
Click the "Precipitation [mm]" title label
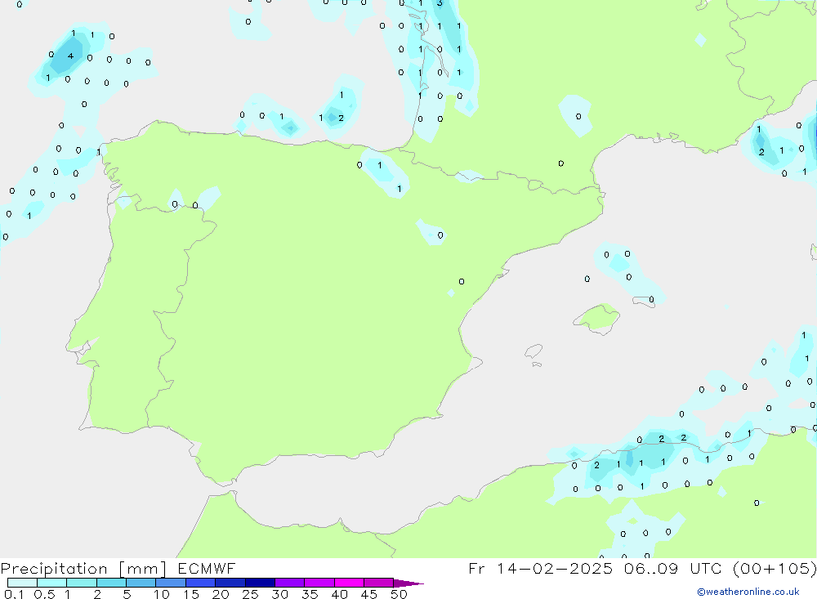[83, 568]
